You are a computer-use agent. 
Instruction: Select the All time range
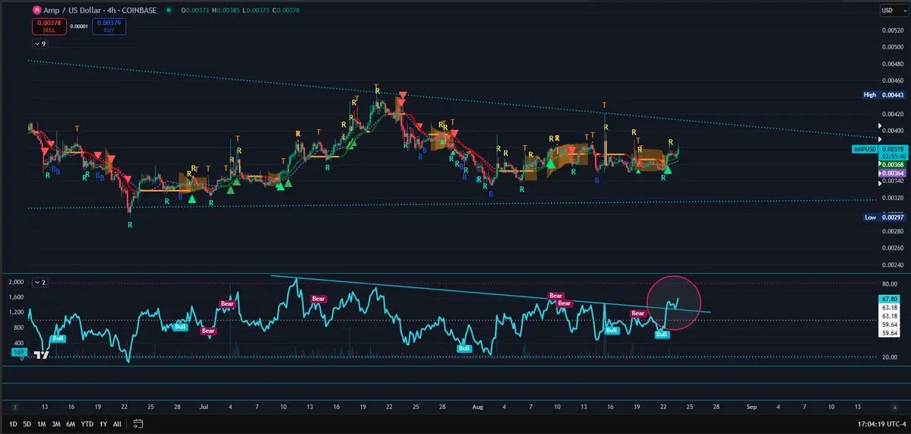117,423
